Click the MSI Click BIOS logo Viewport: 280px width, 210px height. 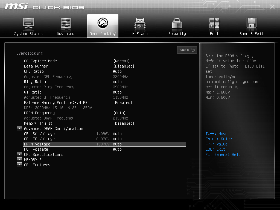point(44,7)
